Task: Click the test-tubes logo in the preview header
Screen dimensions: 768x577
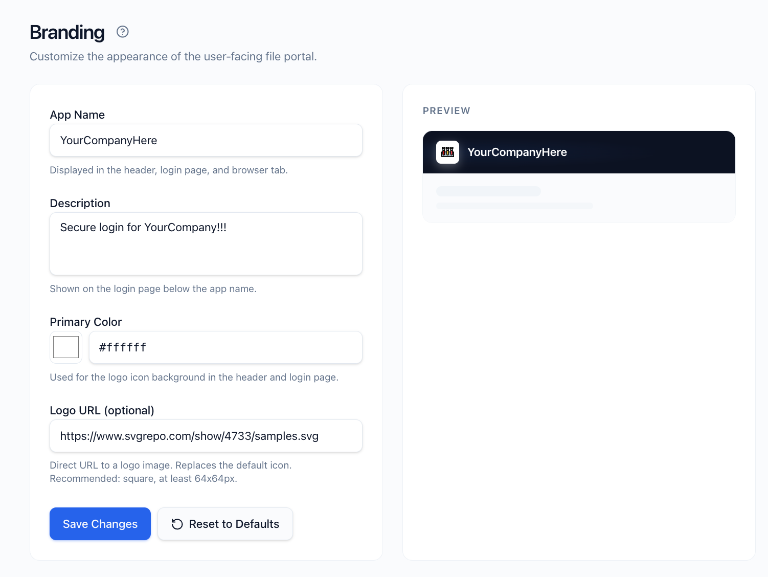Action: coord(447,152)
